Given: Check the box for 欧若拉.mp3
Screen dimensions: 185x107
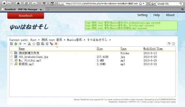Looking at the screenshot, I should click(11, 64).
